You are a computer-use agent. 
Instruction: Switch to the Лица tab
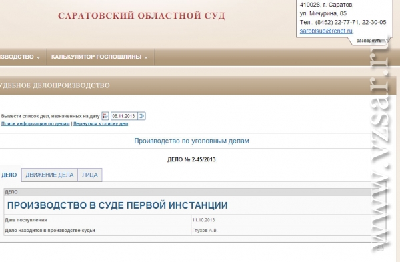click(90, 175)
